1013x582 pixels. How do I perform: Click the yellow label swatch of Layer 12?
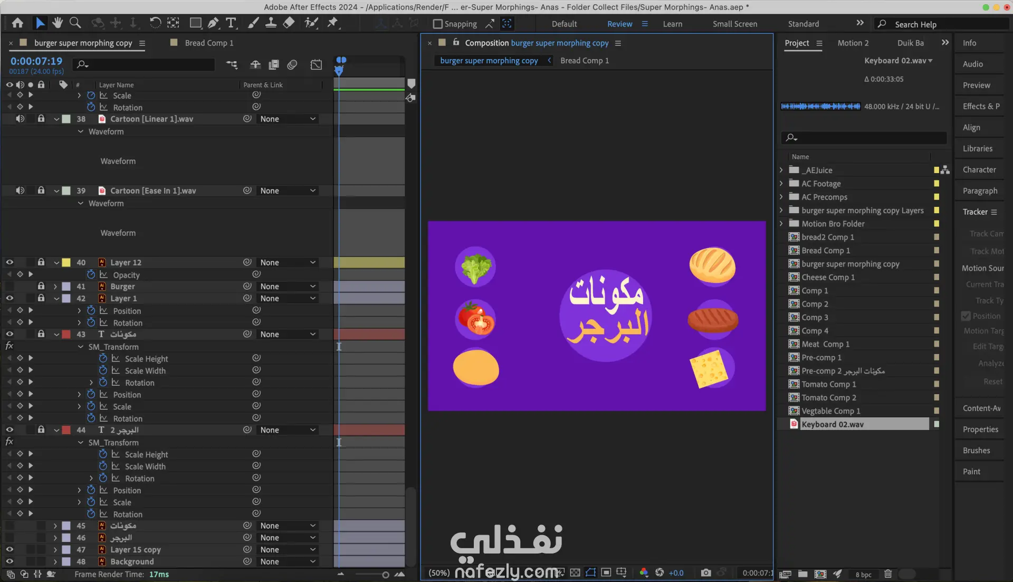[x=66, y=262]
